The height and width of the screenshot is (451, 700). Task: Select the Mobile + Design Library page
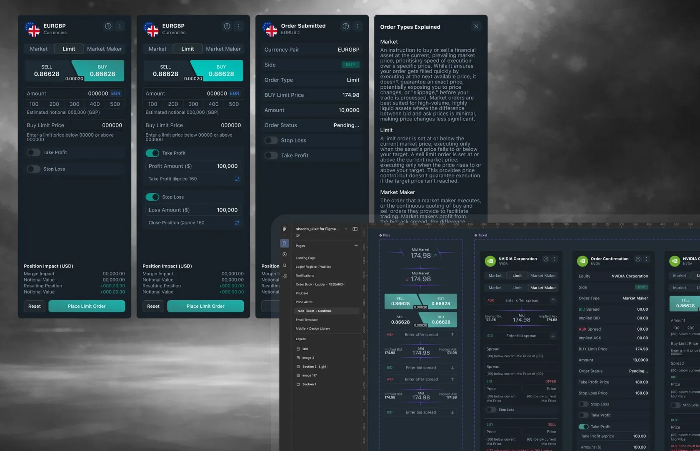tap(313, 329)
